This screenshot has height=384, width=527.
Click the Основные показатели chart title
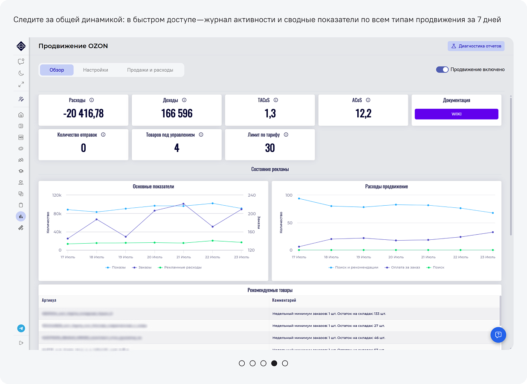[x=153, y=186]
